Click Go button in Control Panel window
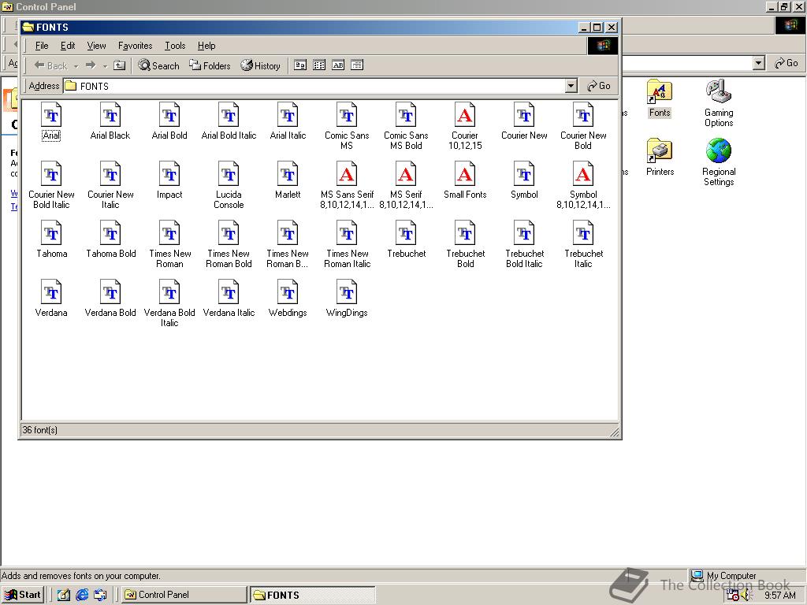 pyautogui.click(x=787, y=63)
